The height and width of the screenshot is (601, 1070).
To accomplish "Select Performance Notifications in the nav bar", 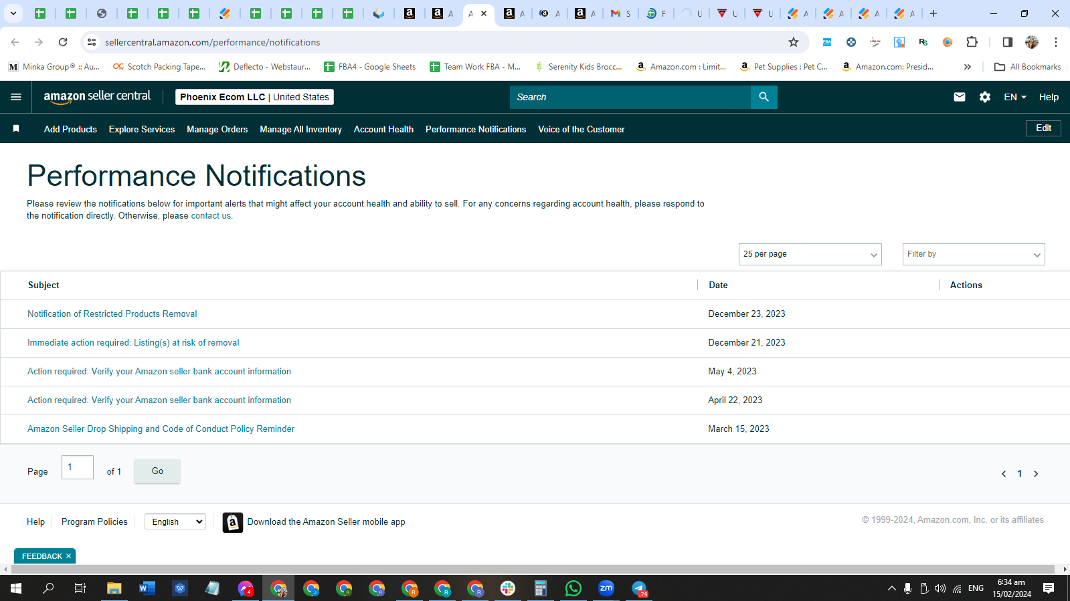I will (x=476, y=129).
